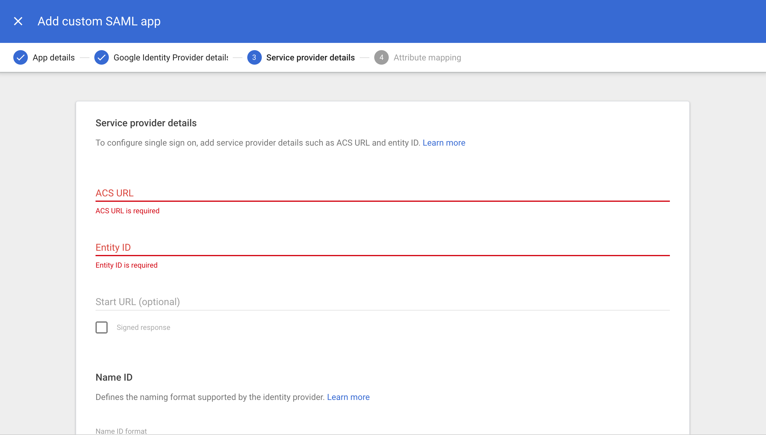Select the Service provider details step label
Image resolution: width=766 pixels, height=435 pixels.
[x=310, y=57]
